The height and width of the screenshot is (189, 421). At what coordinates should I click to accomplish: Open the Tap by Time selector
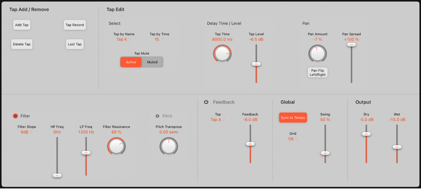(159, 39)
